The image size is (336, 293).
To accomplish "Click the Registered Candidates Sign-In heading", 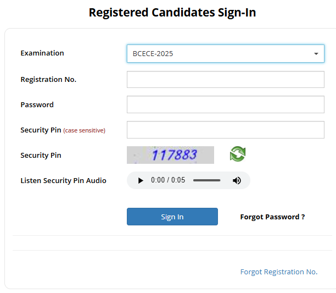I will coord(172,13).
